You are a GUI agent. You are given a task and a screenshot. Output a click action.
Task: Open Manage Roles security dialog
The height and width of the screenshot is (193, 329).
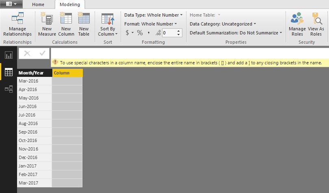[297, 24]
